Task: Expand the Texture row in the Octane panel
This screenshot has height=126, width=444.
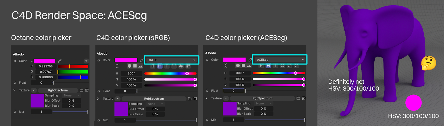Action: coord(14,90)
